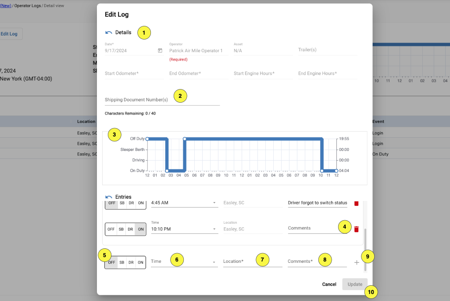
Task: Click the Update button
Action: click(x=355, y=284)
